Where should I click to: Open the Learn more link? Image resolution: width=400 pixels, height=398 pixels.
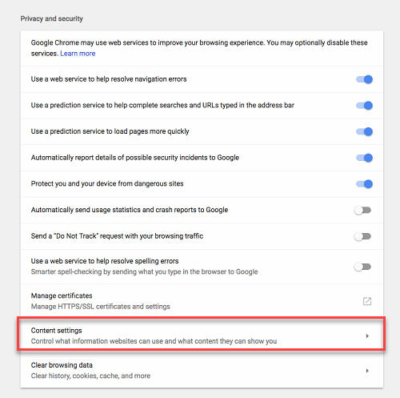point(78,54)
